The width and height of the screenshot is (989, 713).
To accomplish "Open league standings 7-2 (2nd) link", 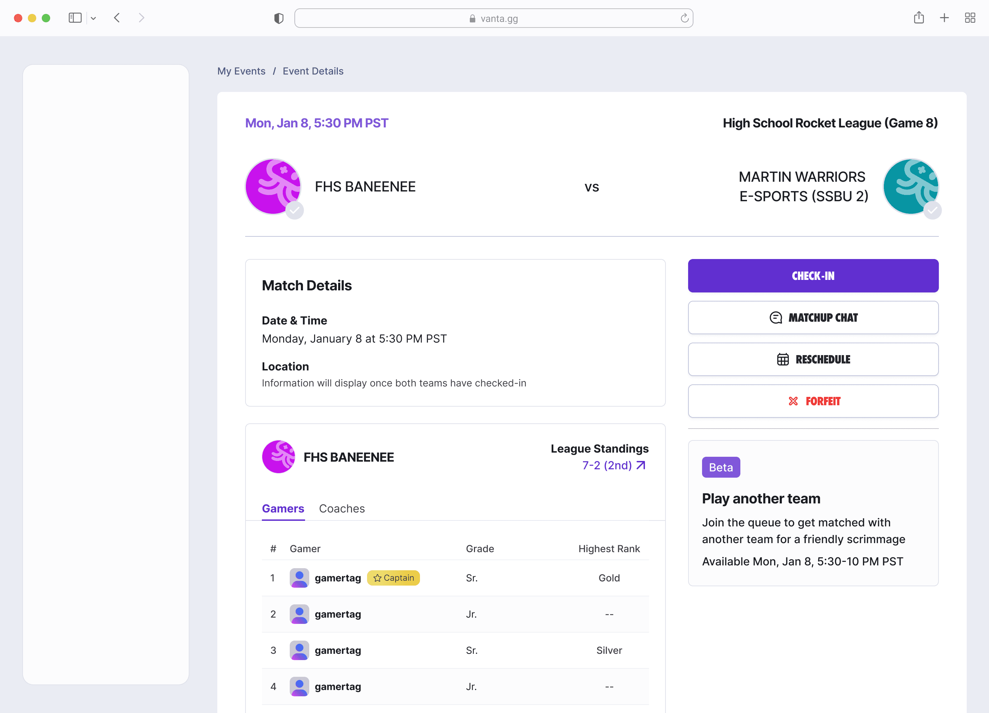I will pos(613,465).
